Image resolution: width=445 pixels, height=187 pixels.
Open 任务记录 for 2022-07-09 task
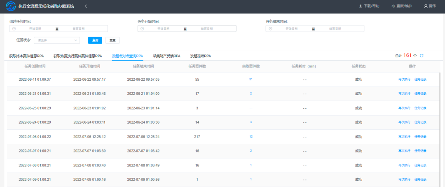[420, 179]
